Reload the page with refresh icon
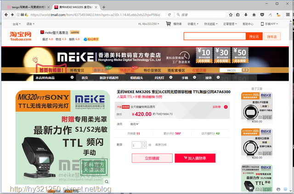 [170, 15]
